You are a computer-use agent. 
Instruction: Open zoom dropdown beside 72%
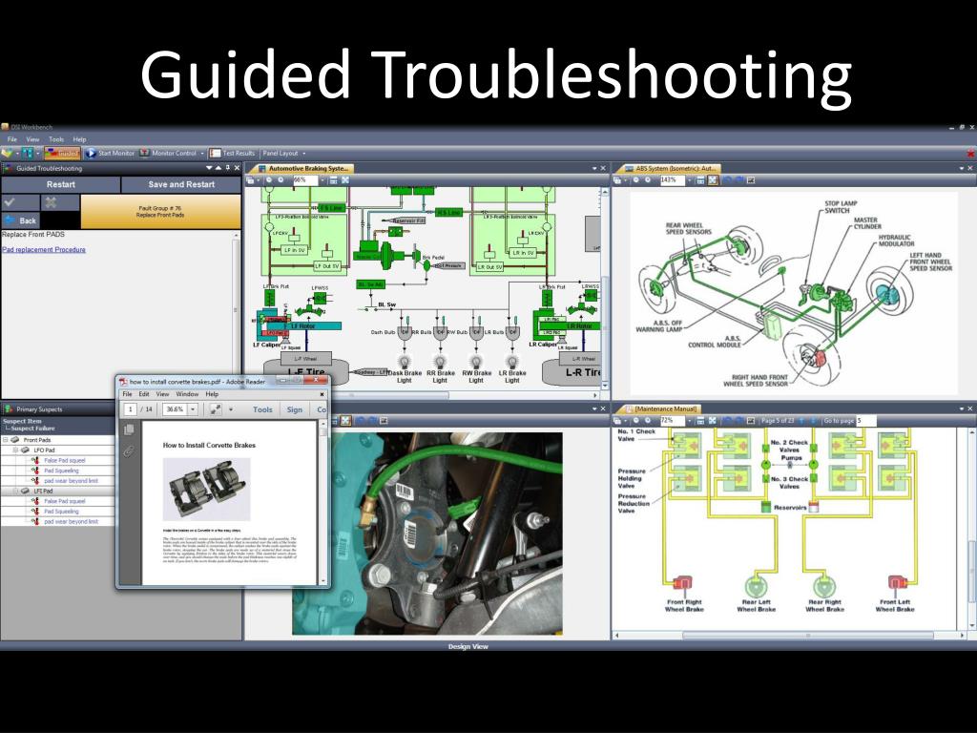(689, 421)
